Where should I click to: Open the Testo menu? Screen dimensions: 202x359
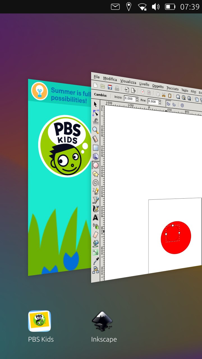(x=185, y=90)
